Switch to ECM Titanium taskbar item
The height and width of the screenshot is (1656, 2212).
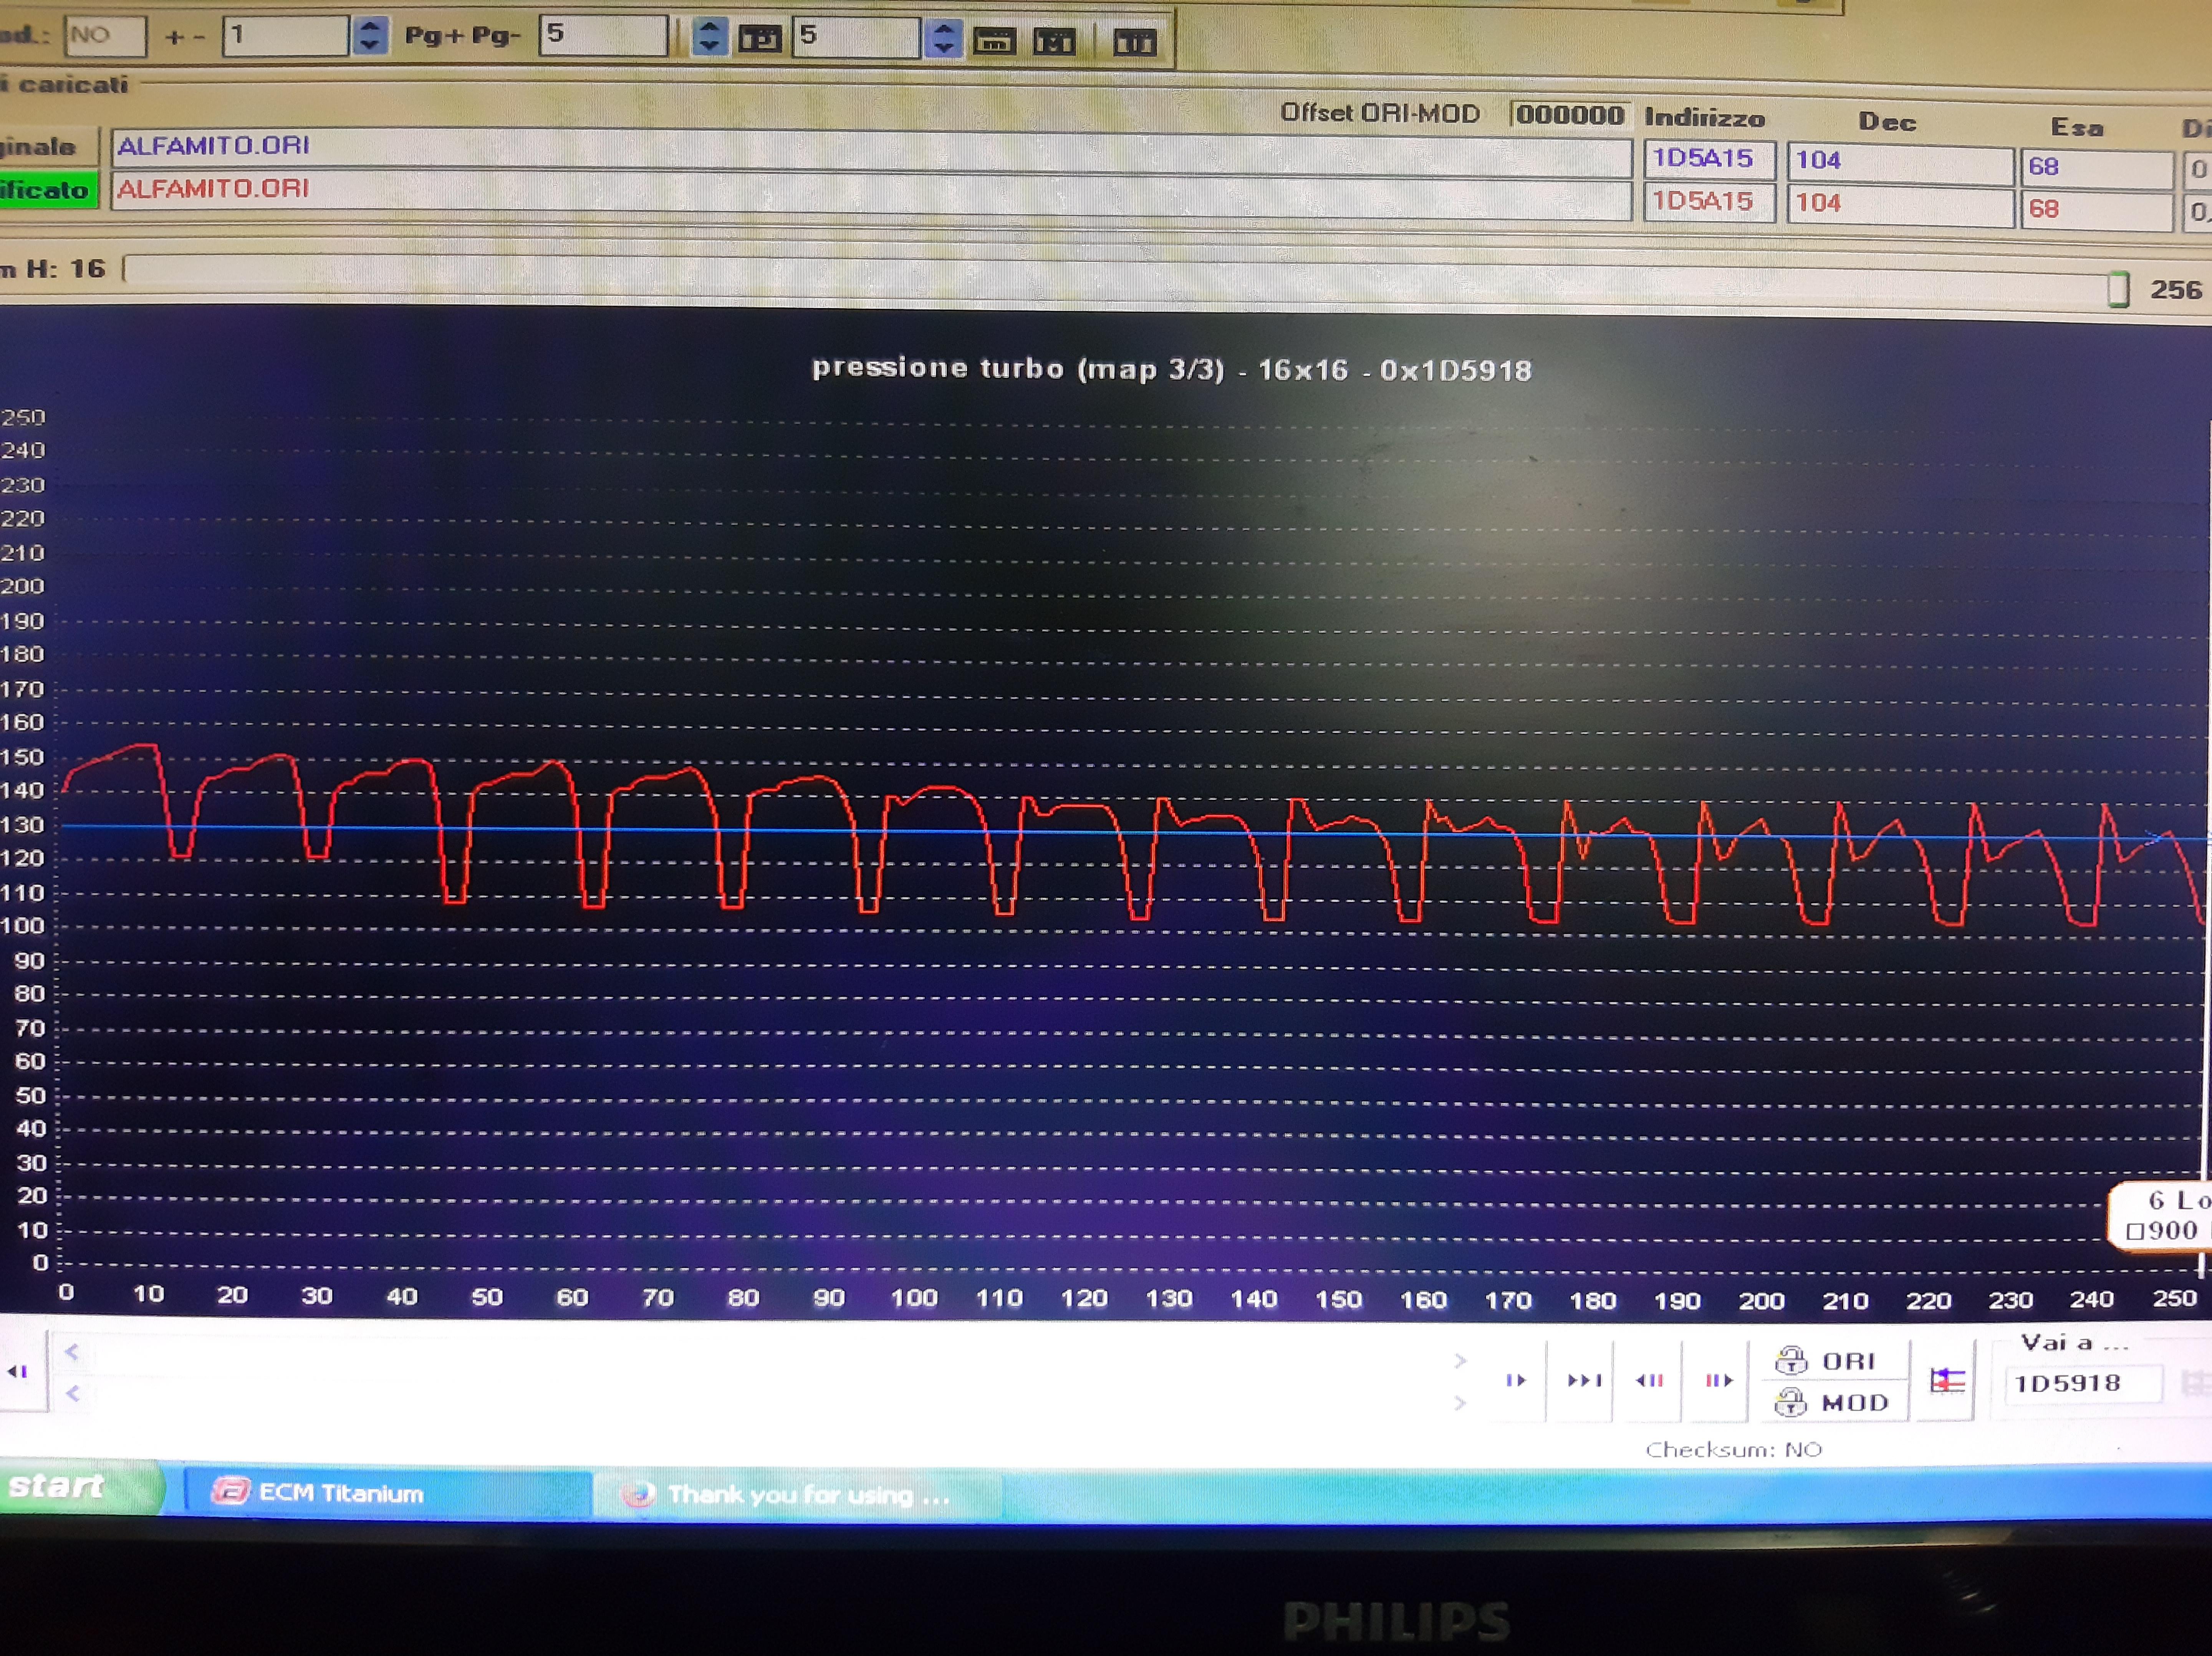click(388, 1493)
